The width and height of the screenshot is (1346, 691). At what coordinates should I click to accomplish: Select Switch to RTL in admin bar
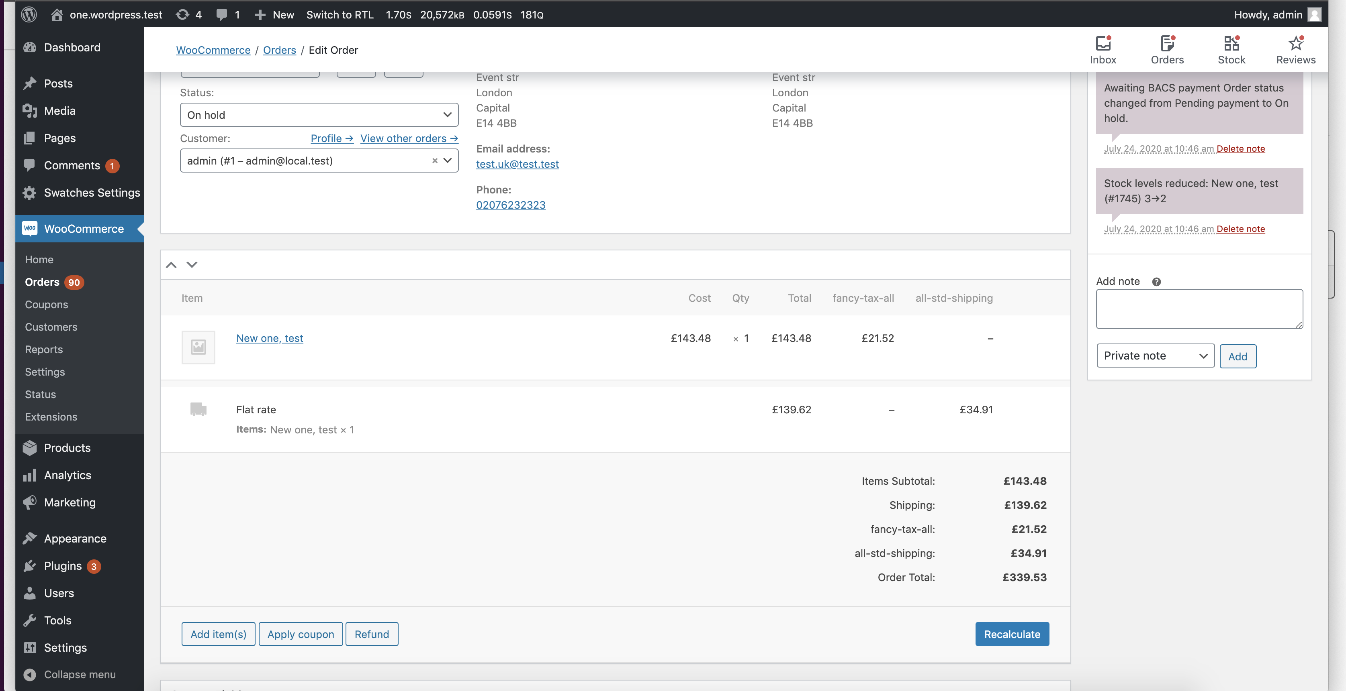[340, 14]
